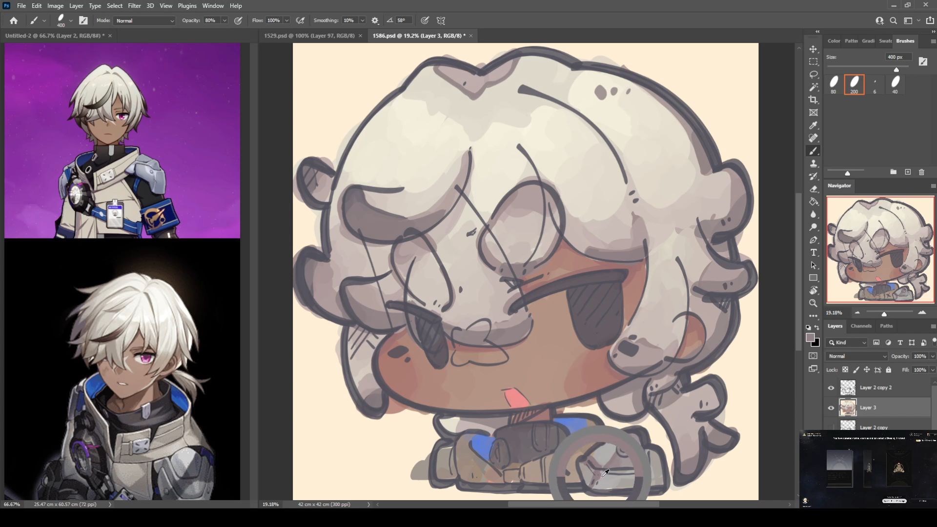This screenshot has height=527, width=937.
Task: Switch to Color panel tab
Action: point(834,41)
